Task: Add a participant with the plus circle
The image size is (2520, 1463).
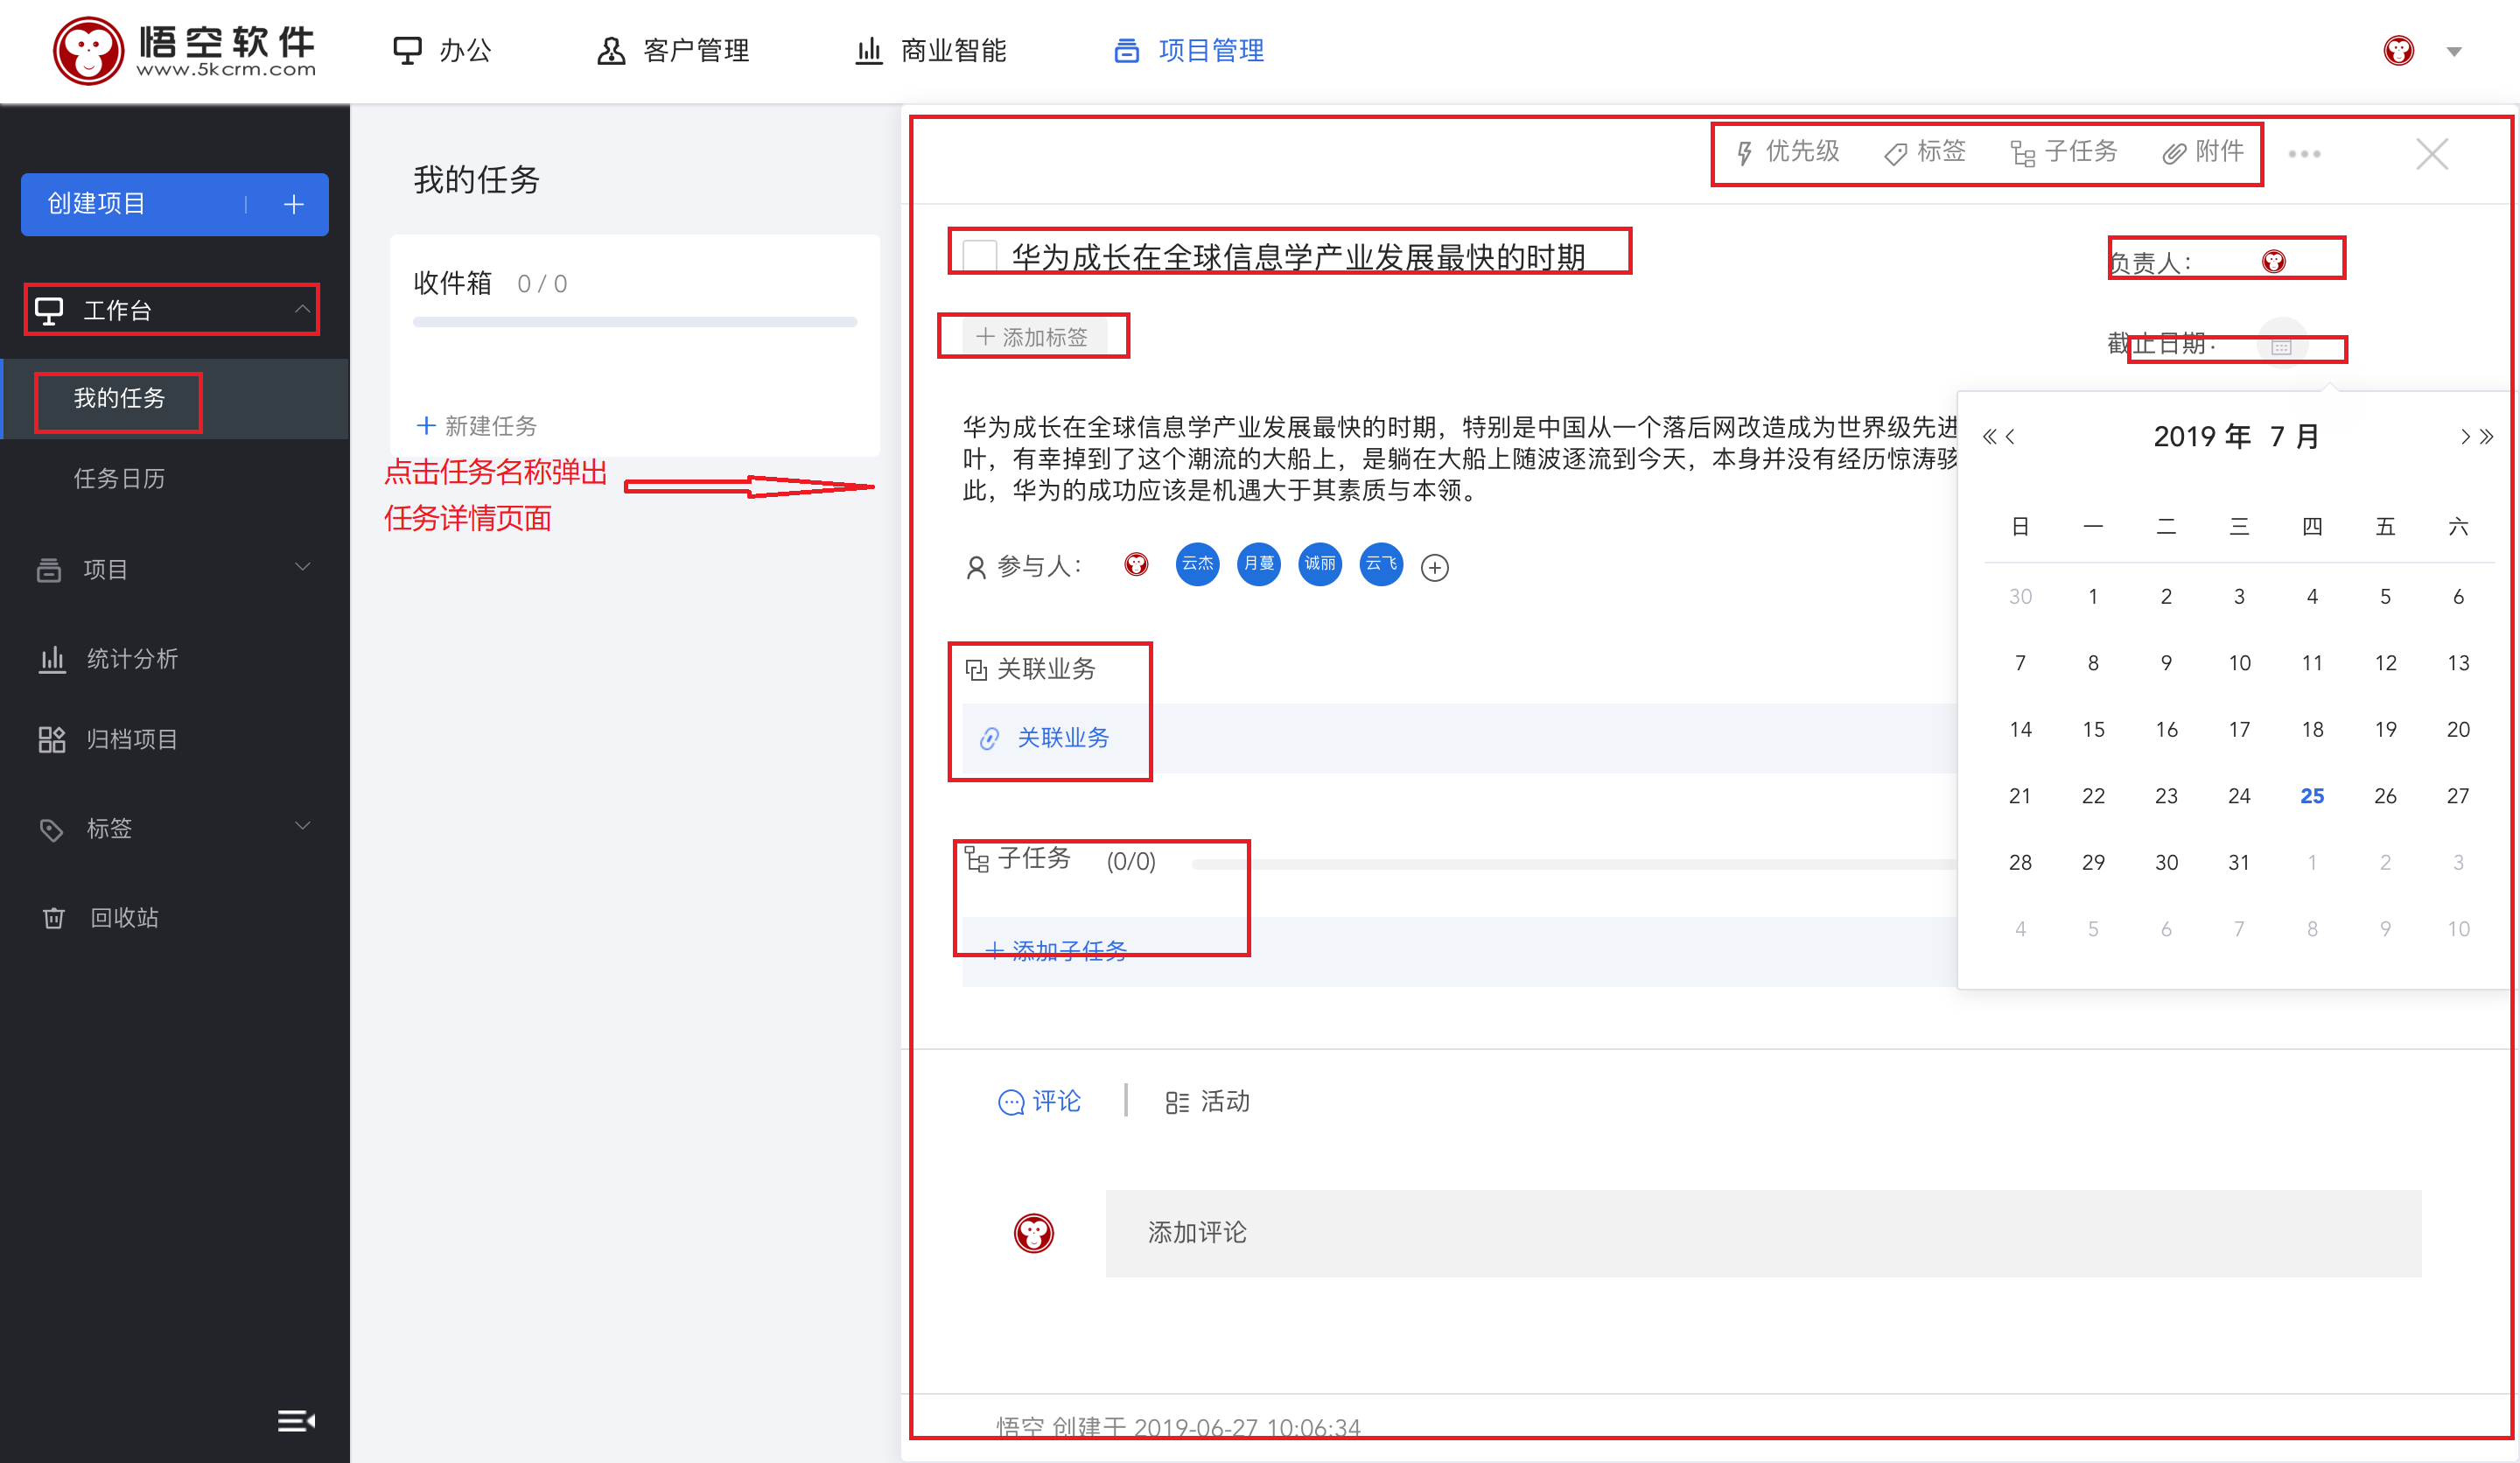Action: point(1435,568)
